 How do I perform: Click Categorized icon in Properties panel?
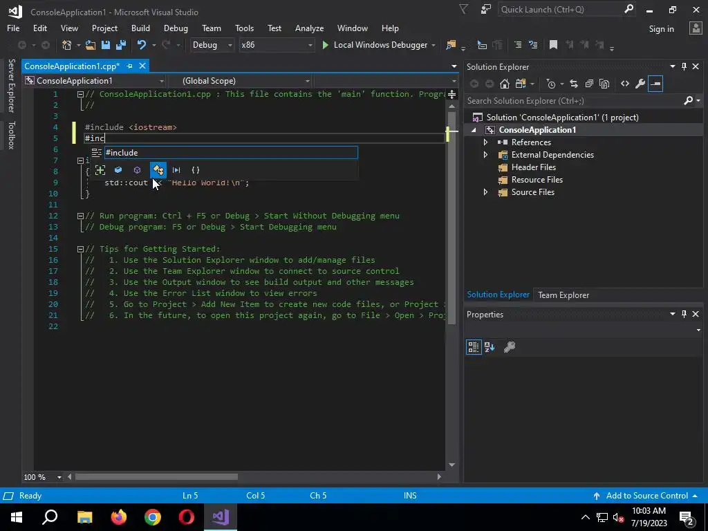tap(473, 347)
